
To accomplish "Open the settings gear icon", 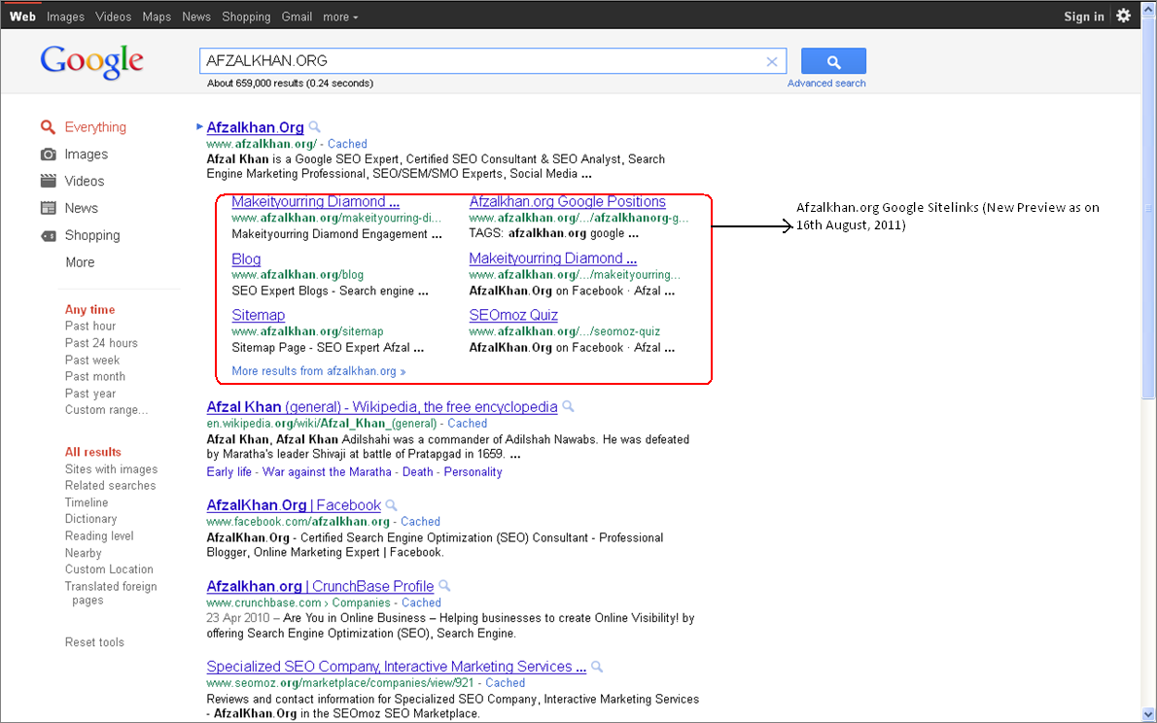I will point(1123,16).
